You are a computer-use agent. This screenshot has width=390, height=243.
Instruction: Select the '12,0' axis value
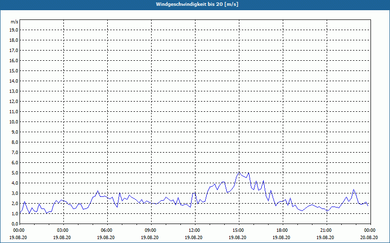coord(14,101)
